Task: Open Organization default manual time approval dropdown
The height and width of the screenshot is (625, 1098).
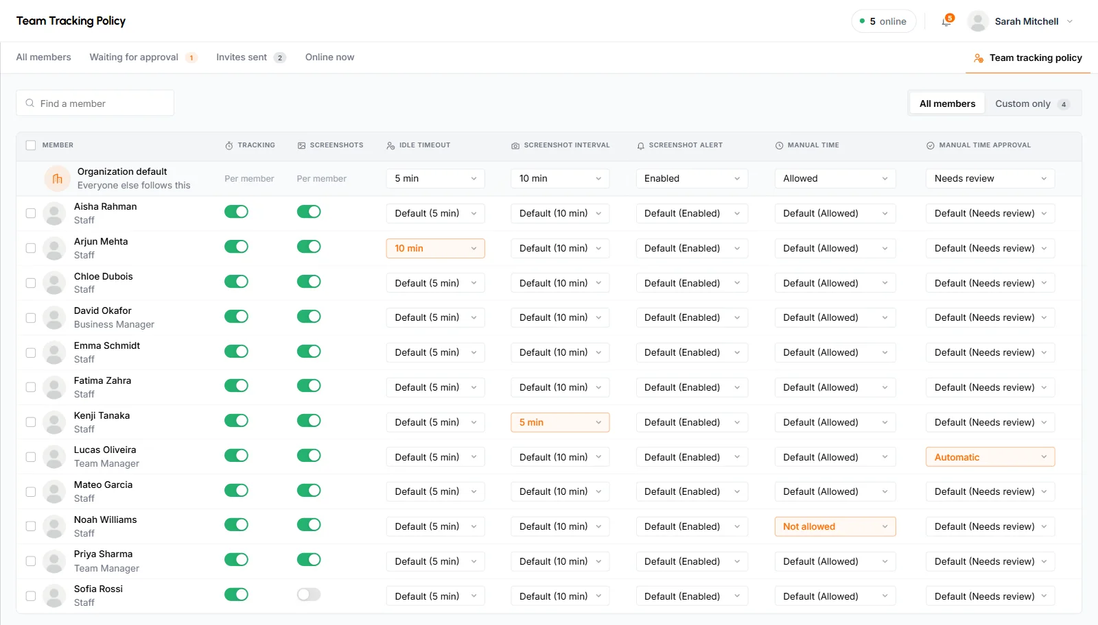Action: pyautogui.click(x=990, y=179)
